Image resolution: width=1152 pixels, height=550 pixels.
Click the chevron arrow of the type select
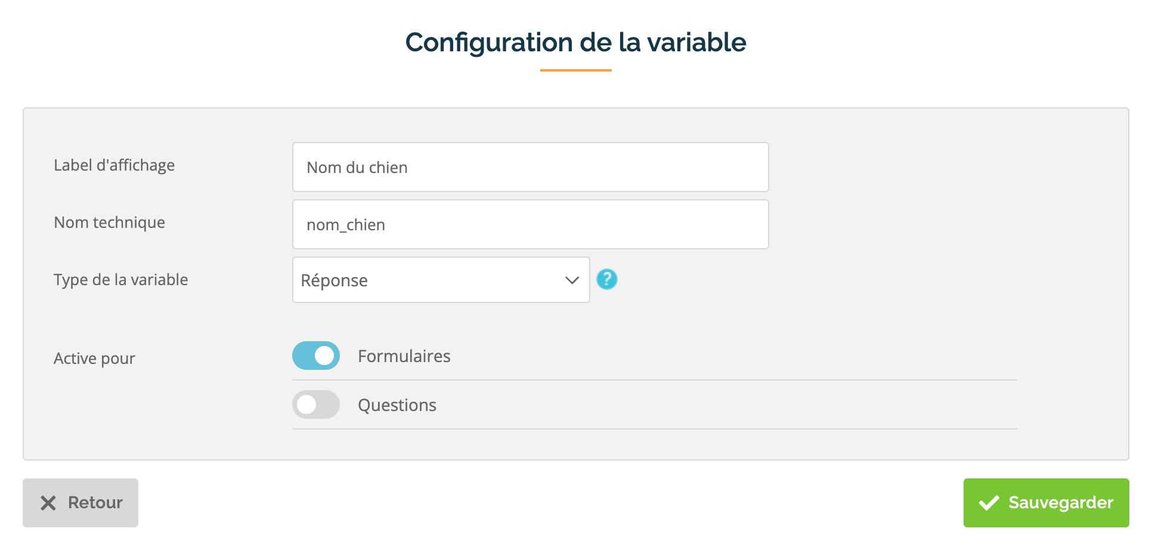click(x=572, y=280)
